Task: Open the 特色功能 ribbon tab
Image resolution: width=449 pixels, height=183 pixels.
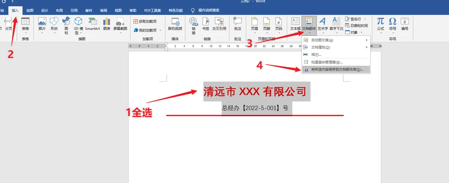Action: (x=175, y=10)
